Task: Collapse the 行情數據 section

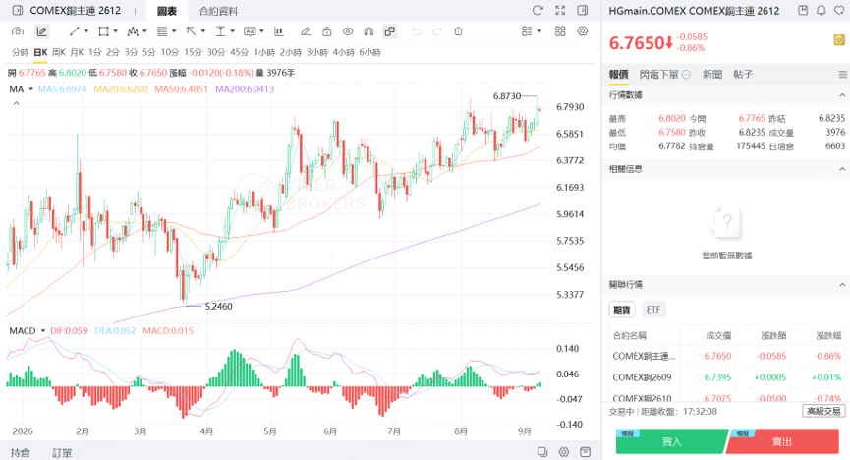Action: [x=842, y=95]
